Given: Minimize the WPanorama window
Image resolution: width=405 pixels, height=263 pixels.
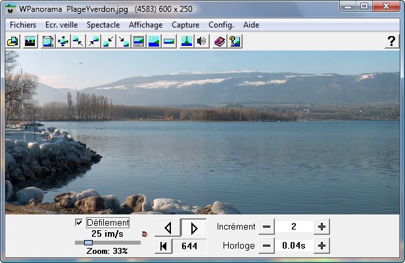Looking at the screenshot, I should pos(348,7).
